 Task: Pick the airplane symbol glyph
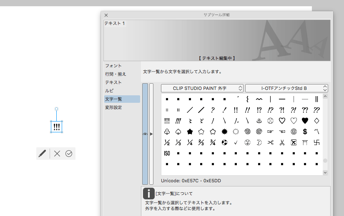294,142
